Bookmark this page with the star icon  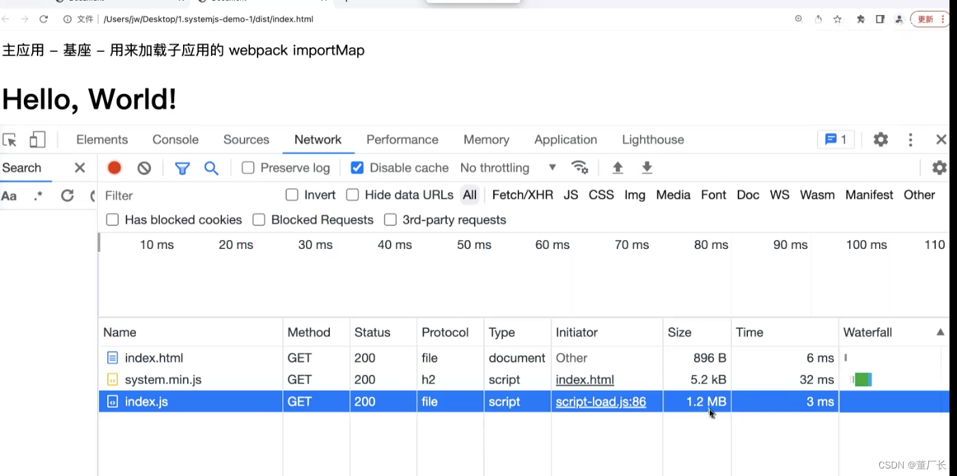point(837,19)
